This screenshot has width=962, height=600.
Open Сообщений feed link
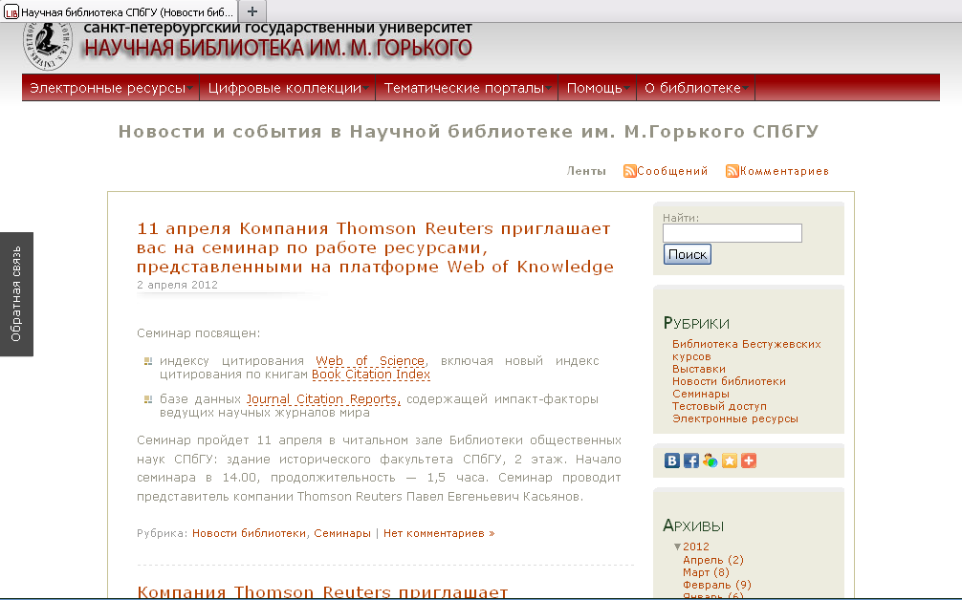pyautogui.click(x=672, y=171)
